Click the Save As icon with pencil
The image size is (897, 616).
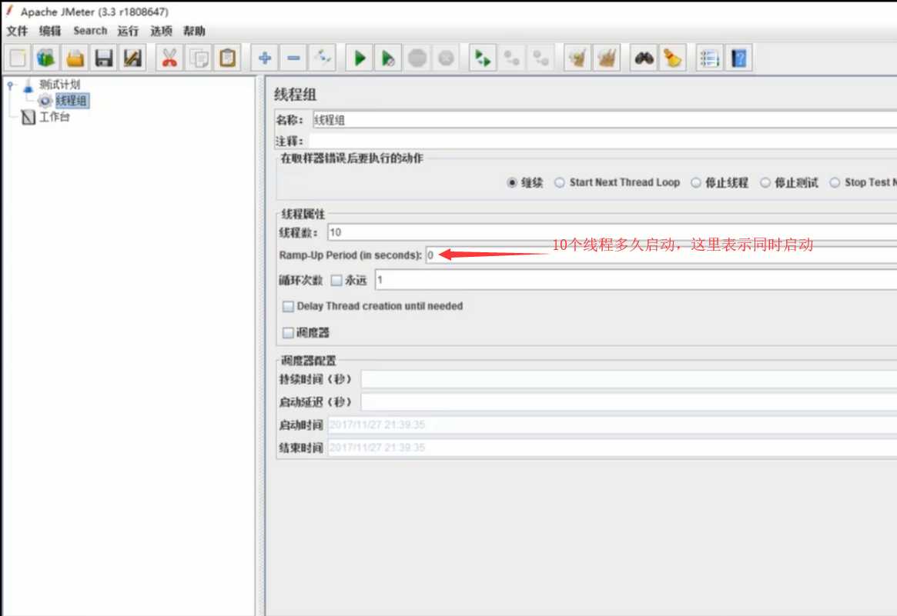(x=132, y=58)
